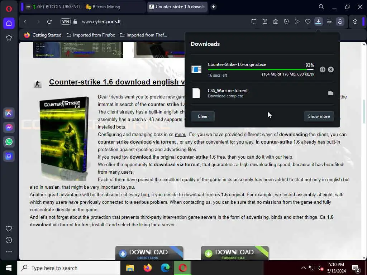Open the ad blocker shield icon
This screenshot has height=275, width=367.
coord(286,22)
